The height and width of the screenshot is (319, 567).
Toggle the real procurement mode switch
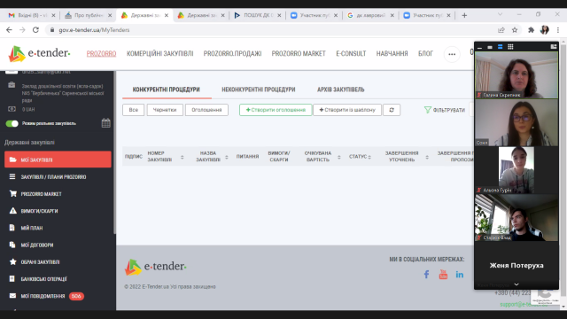point(12,124)
